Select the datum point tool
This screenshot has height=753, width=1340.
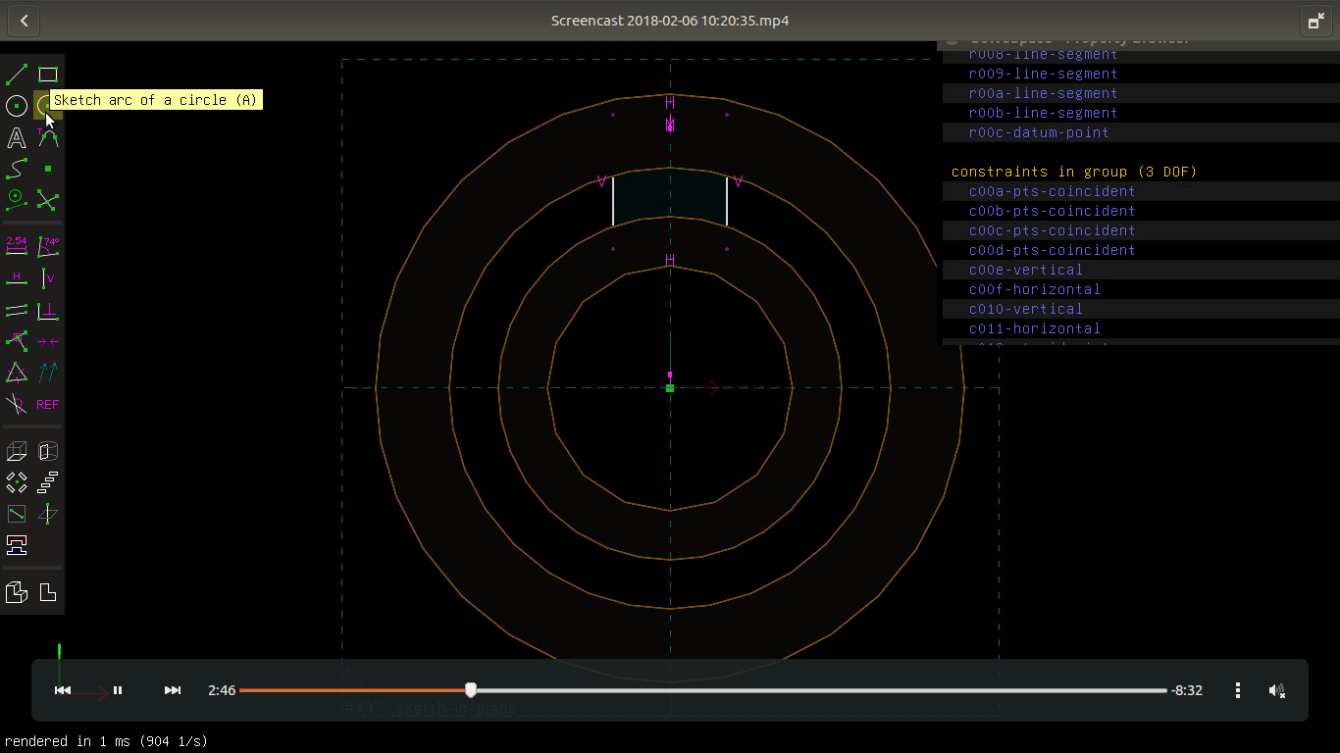(48, 169)
